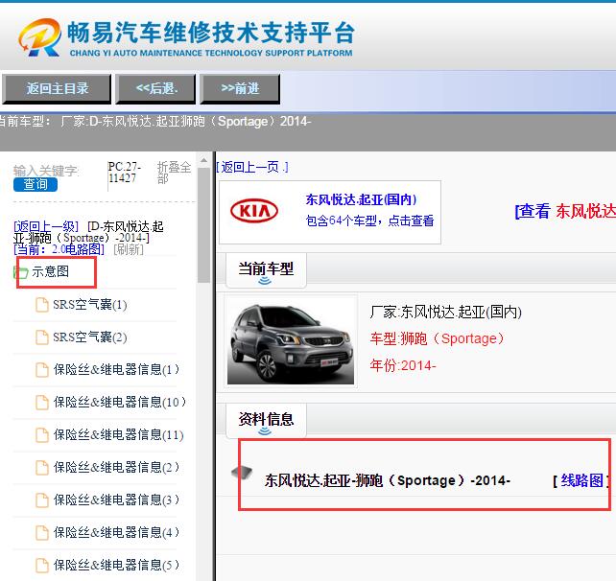Image resolution: width=616 pixels, height=581 pixels.
Task: Open 保险丝&继电器信息(1) item
Action: (x=116, y=370)
